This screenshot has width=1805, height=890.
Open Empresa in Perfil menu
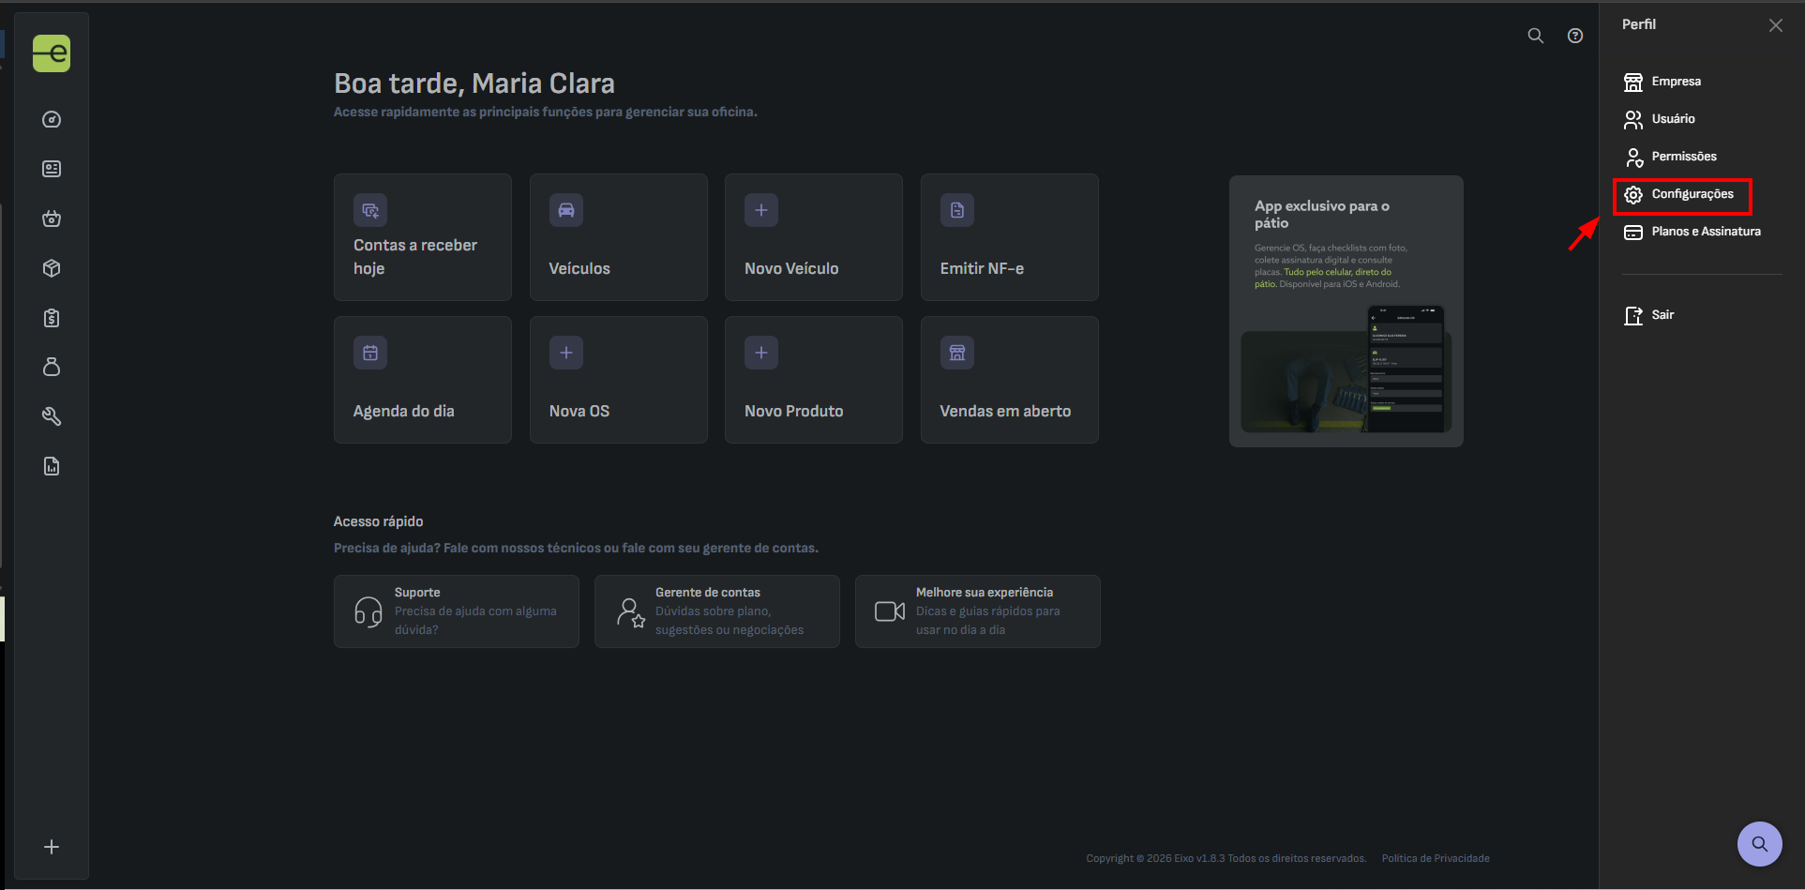pyautogui.click(x=1662, y=82)
